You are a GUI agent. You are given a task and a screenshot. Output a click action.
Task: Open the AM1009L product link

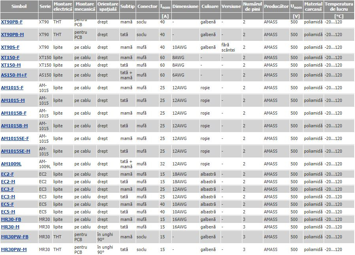click(12, 164)
